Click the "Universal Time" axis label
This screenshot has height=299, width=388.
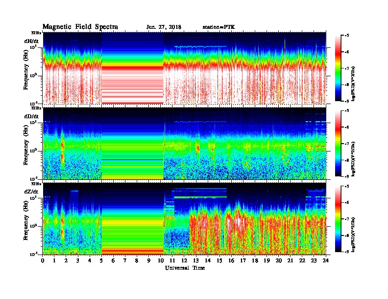pos(185,268)
